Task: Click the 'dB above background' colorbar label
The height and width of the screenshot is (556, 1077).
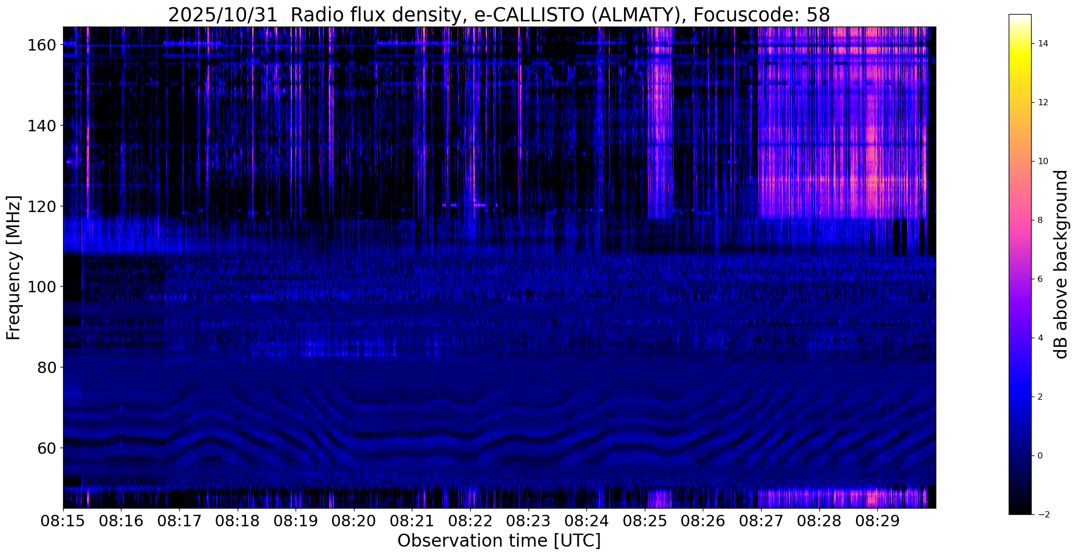Action: pyautogui.click(x=1061, y=264)
